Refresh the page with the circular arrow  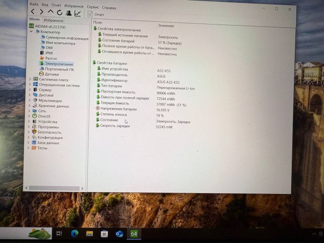tap(60, 12)
